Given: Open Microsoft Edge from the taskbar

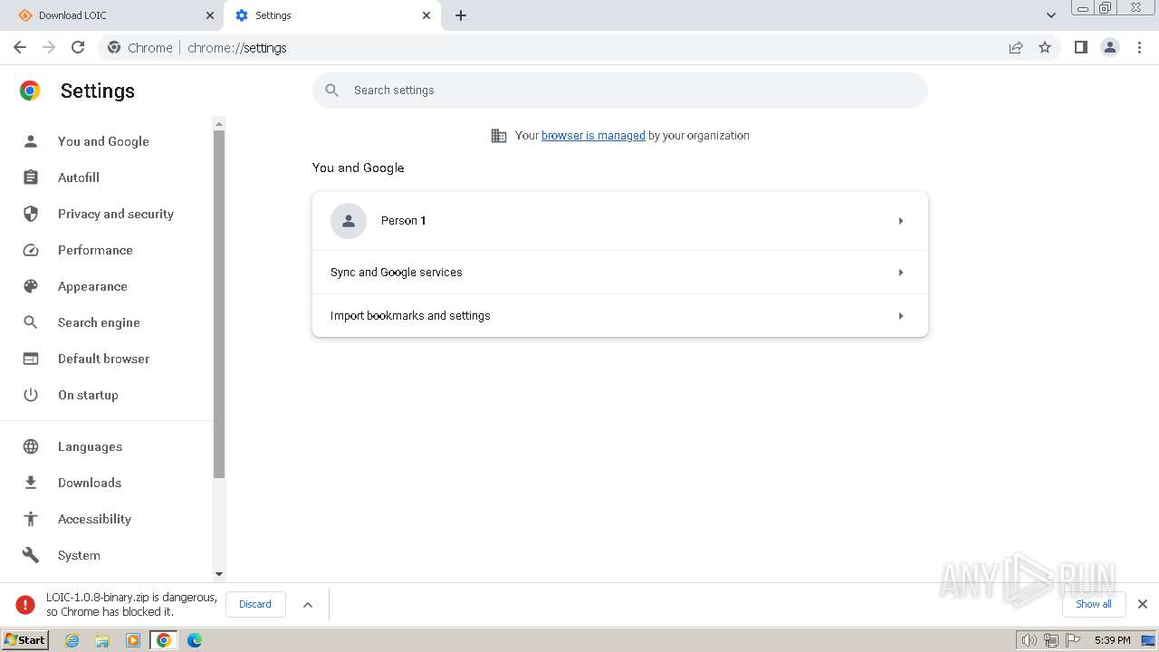Looking at the screenshot, I should point(195,640).
